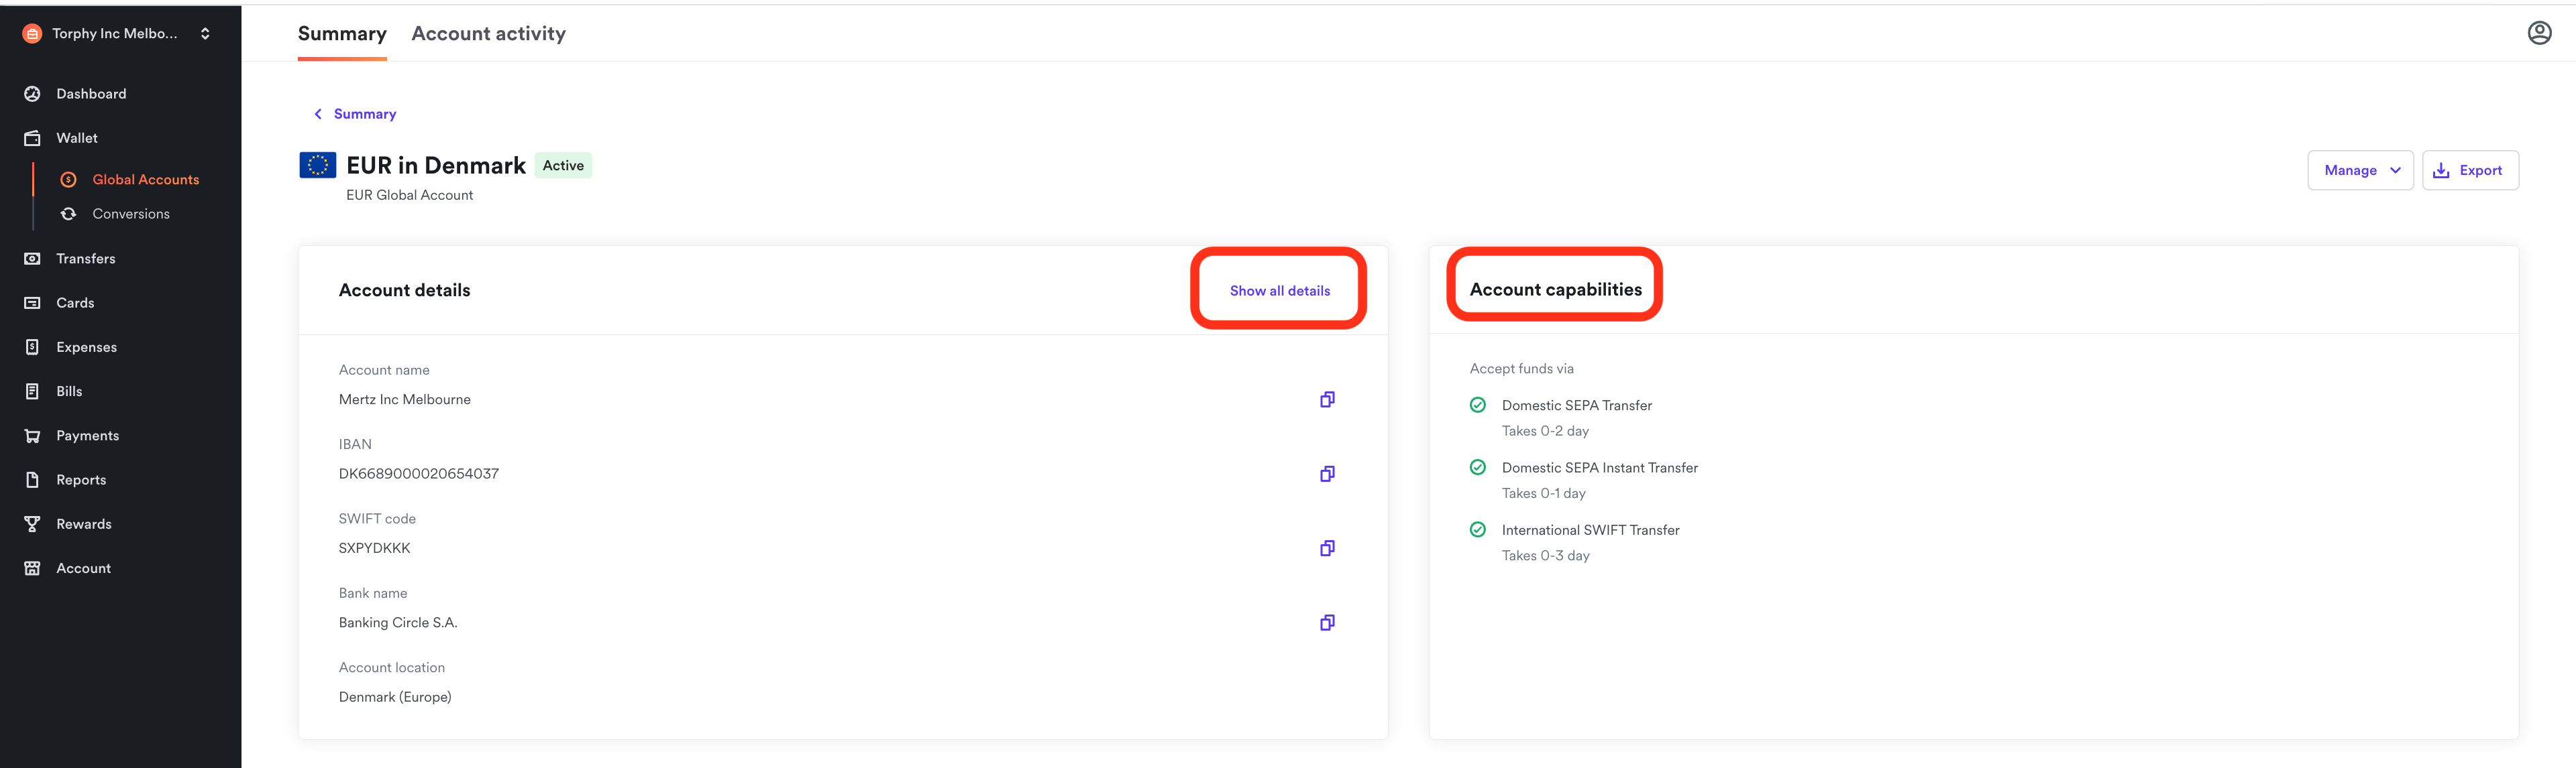Copy the Bank name Banking Circle S.A.
This screenshot has height=768, width=2576.
[x=1327, y=622]
